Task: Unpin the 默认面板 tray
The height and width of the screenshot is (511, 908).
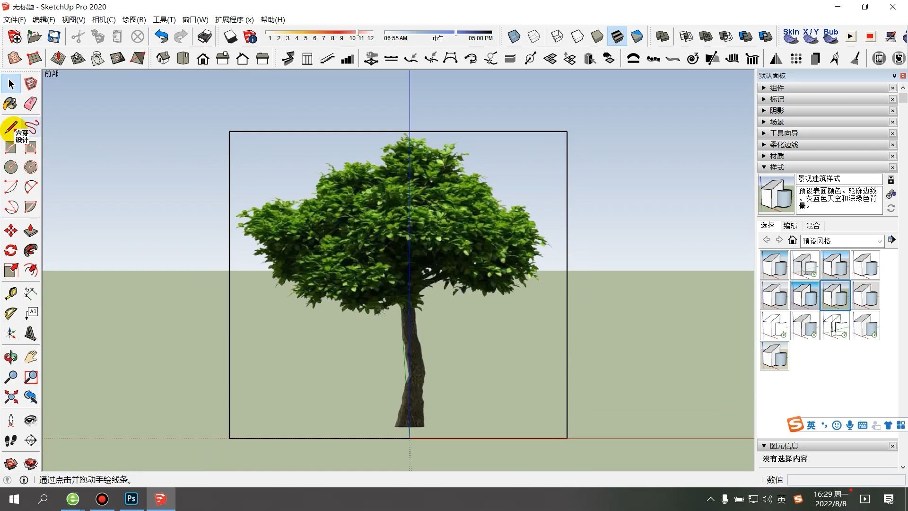Action: (x=894, y=76)
